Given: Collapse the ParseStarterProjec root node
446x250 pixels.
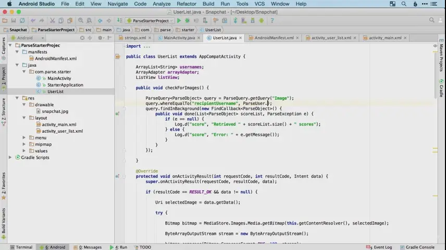Looking at the screenshot, I should [10, 45].
